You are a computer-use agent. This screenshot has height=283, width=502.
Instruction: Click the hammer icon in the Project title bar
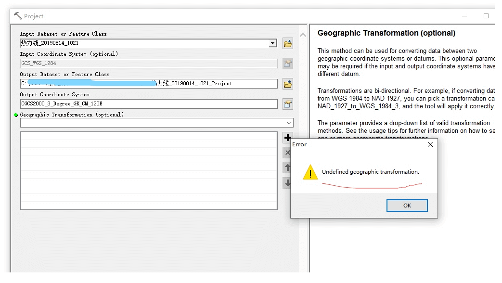tap(18, 16)
